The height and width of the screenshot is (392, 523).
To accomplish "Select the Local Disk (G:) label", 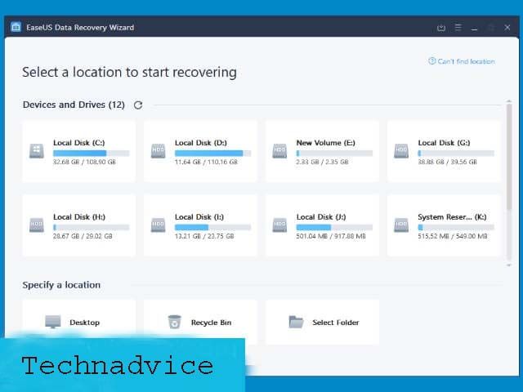I will pyautogui.click(x=444, y=143).
